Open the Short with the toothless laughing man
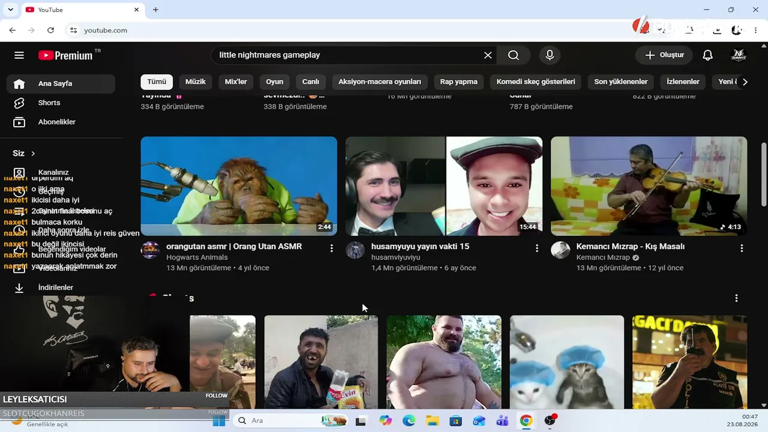 coord(321,362)
